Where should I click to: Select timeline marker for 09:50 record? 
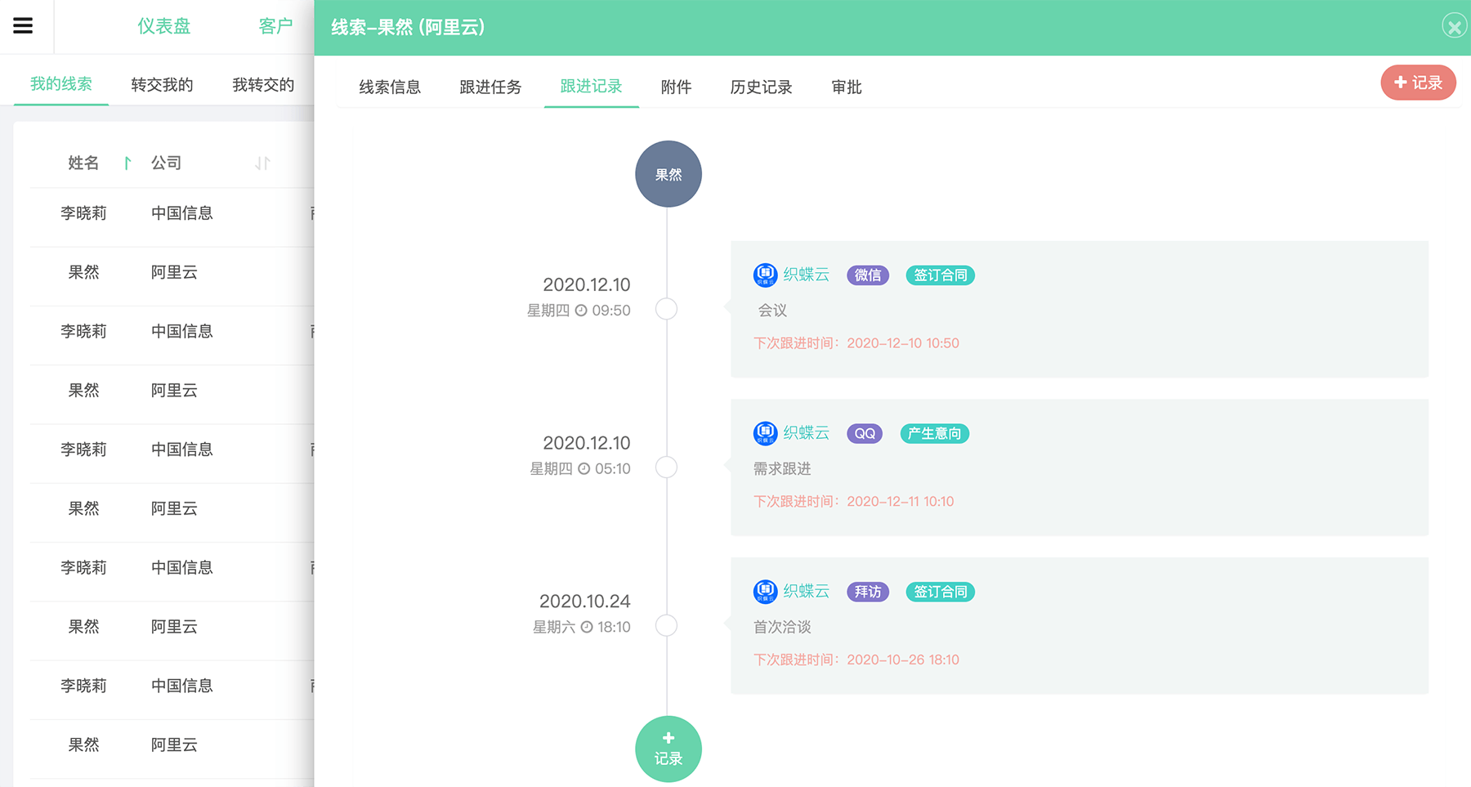[x=666, y=309]
